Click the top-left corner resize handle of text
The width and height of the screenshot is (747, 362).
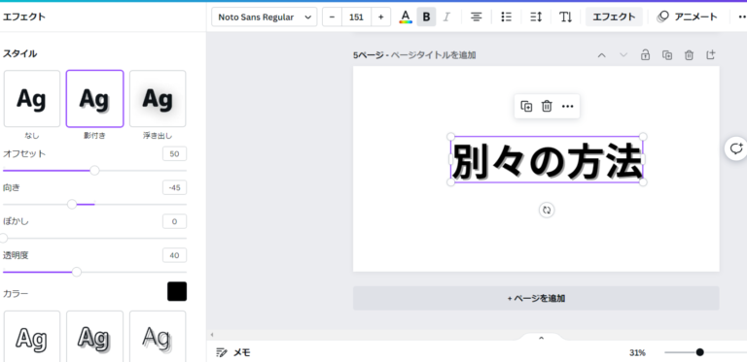(450, 137)
